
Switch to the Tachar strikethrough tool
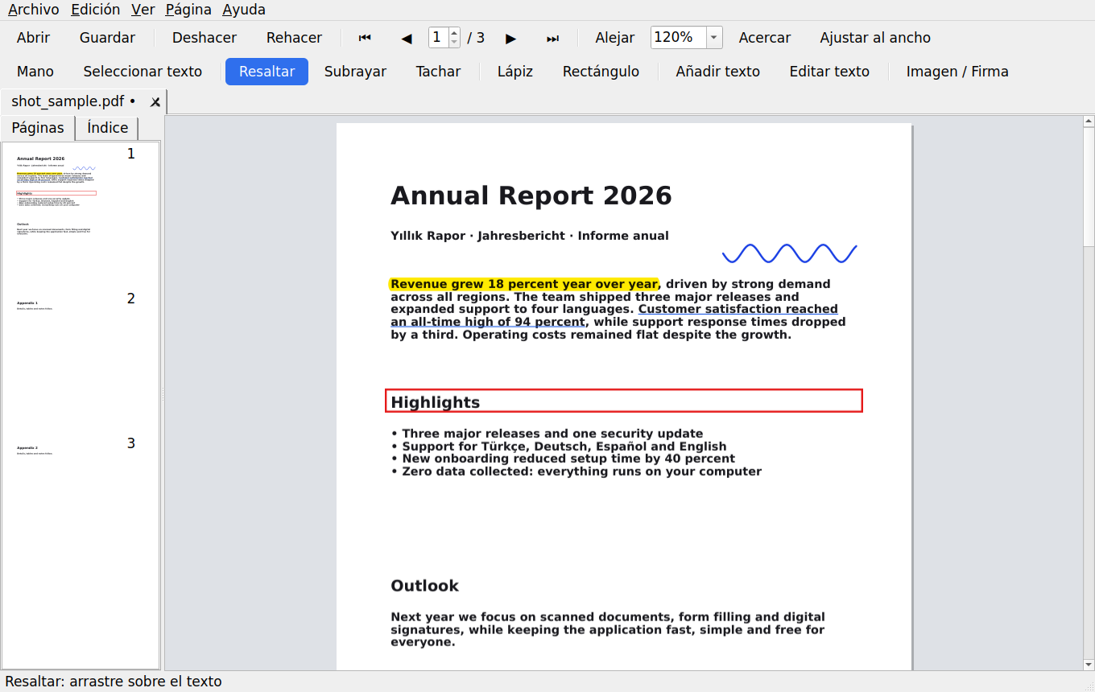click(438, 72)
